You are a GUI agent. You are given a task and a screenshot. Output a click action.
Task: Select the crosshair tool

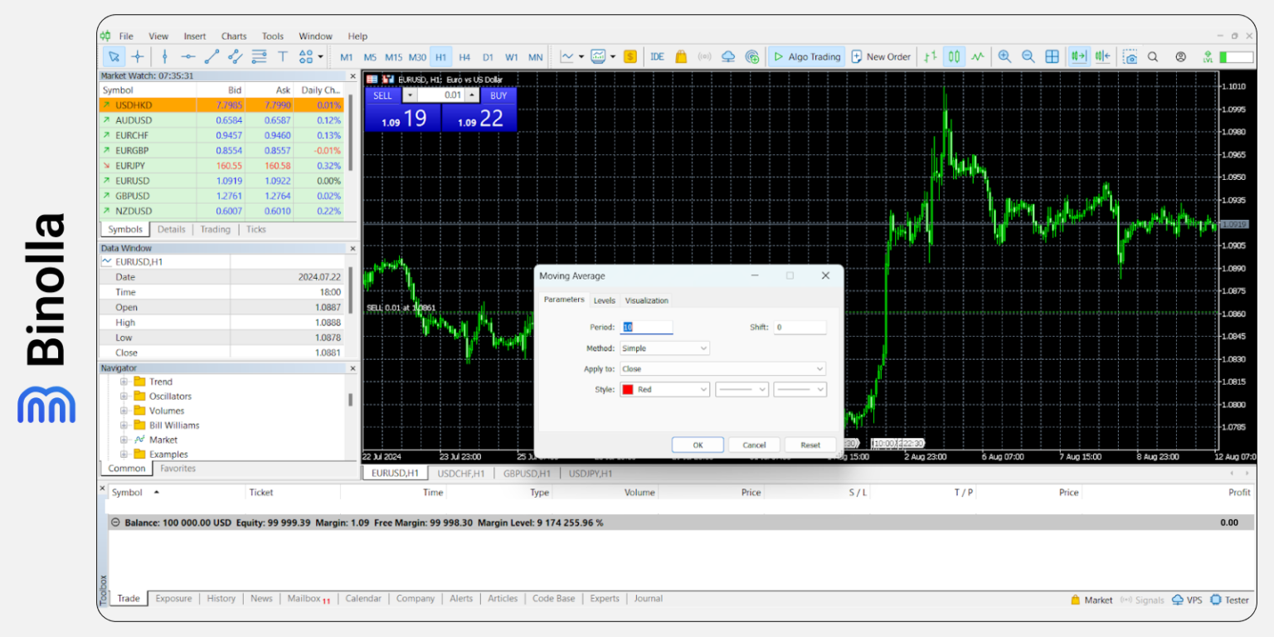[138, 56]
